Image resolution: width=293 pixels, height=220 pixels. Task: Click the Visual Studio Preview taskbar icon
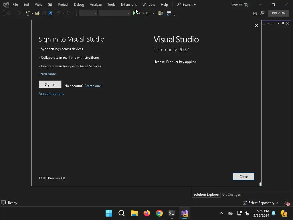point(185,213)
